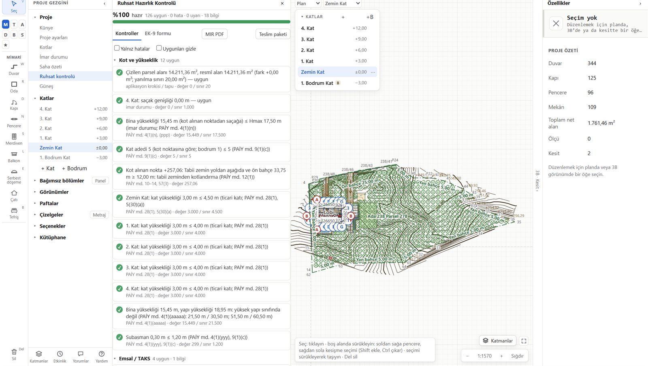Switch to the EK-9 formu tab

point(158,34)
